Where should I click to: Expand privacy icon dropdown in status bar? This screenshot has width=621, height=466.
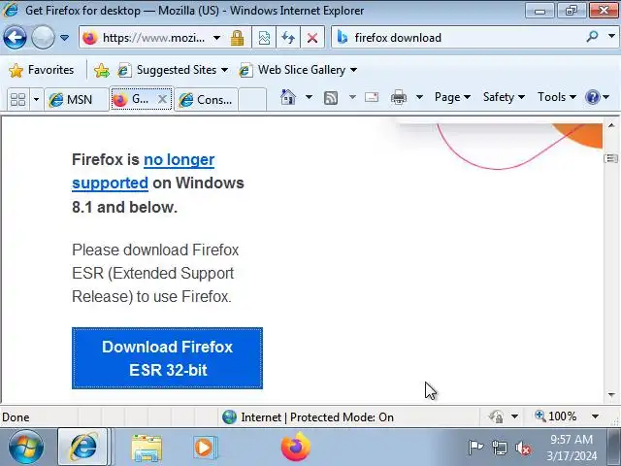(x=514, y=416)
